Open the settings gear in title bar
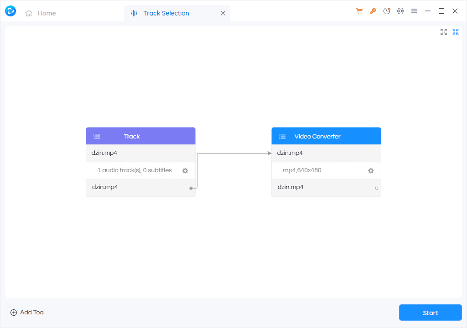 [400, 11]
